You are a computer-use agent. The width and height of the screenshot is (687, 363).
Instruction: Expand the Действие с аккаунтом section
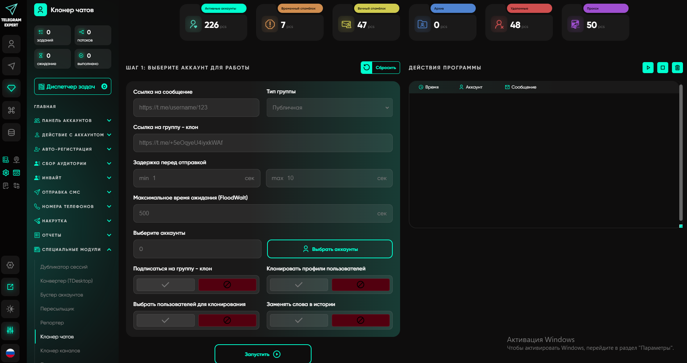[x=73, y=135]
